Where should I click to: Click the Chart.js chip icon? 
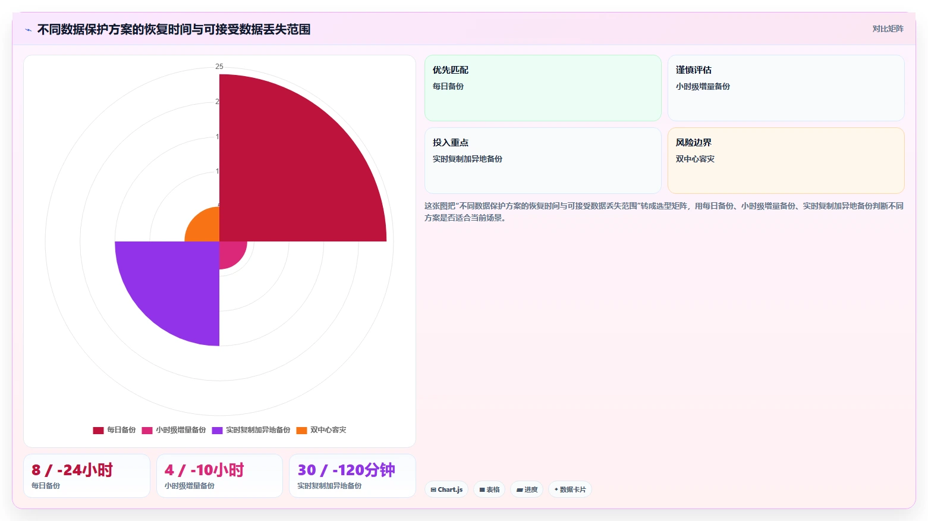tap(433, 490)
